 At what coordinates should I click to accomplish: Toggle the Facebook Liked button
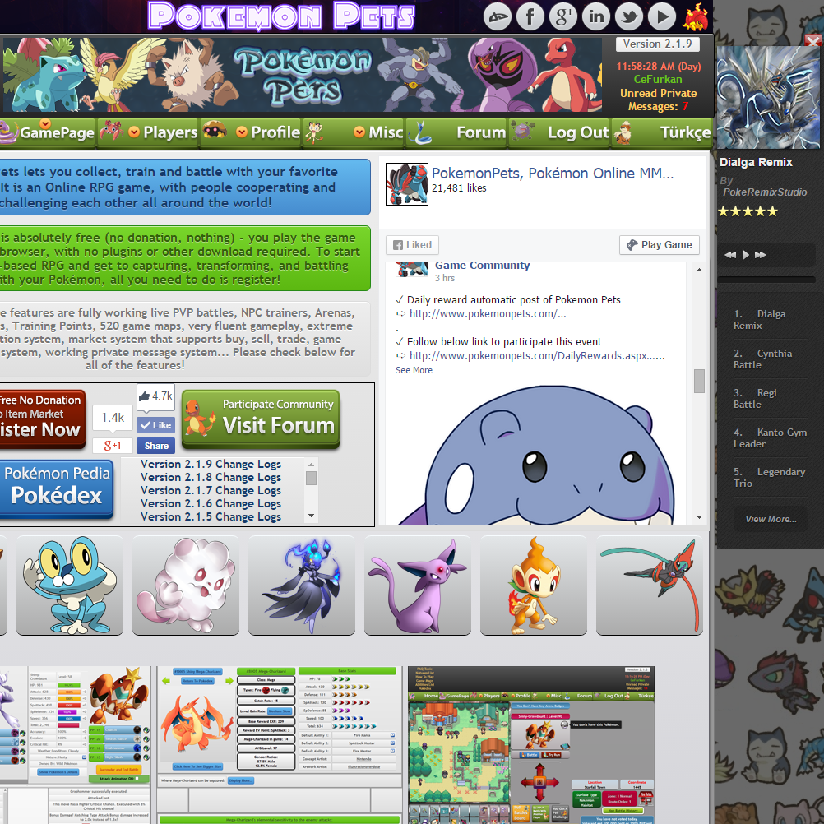[x=413, y=245]
